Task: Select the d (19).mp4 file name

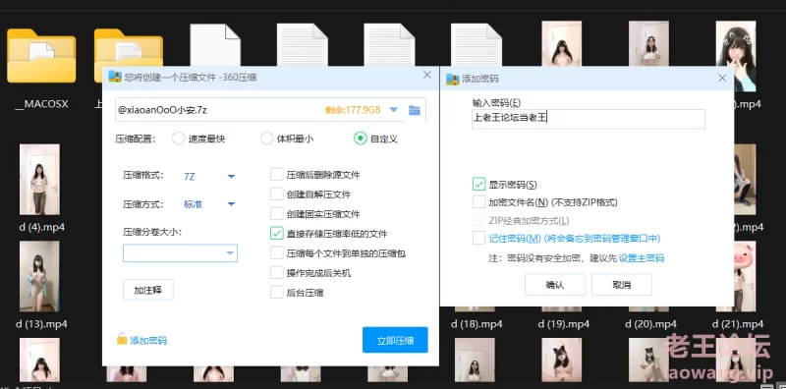Action: (563, 324)
